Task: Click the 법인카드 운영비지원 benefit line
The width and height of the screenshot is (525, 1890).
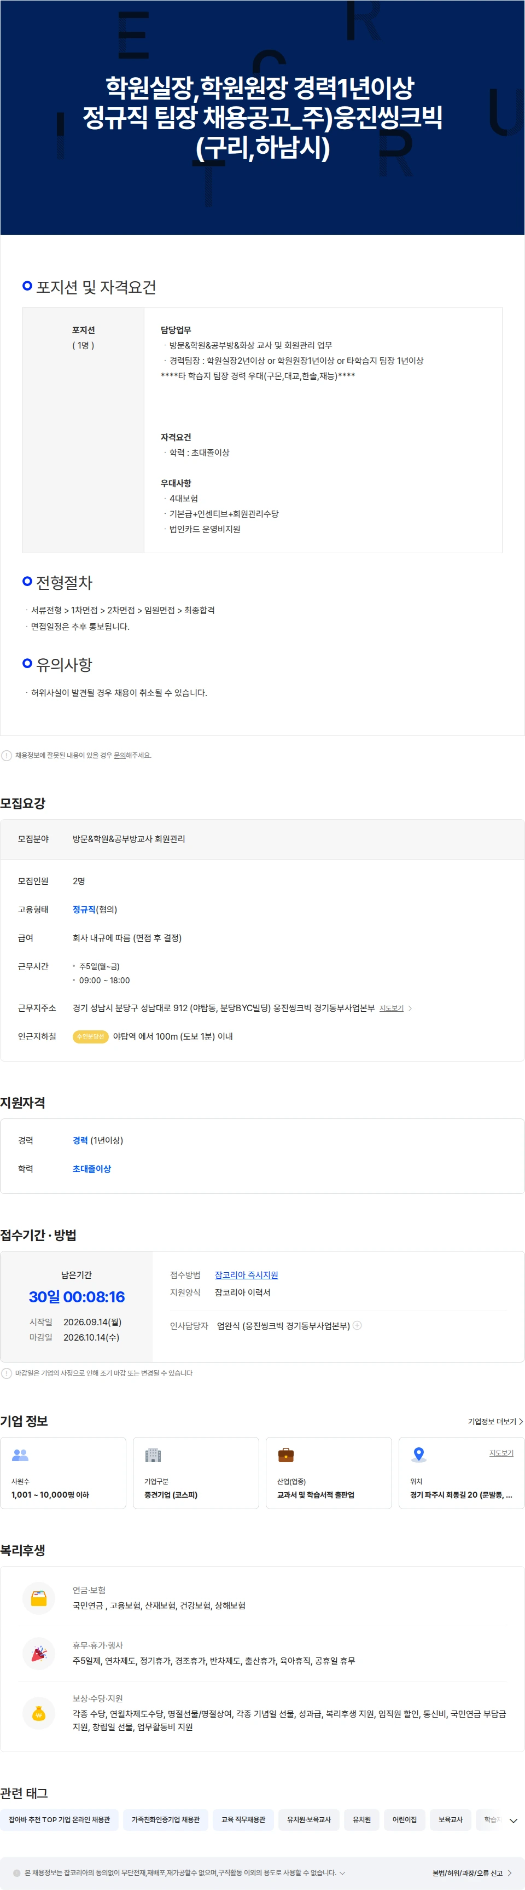Action: tap(205, 529)
